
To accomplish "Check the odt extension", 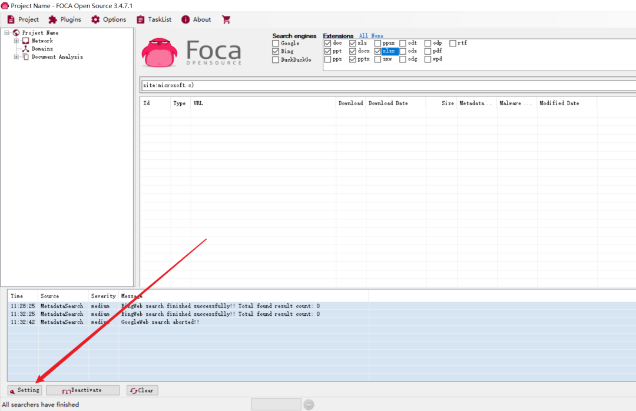I will [403, 43].
